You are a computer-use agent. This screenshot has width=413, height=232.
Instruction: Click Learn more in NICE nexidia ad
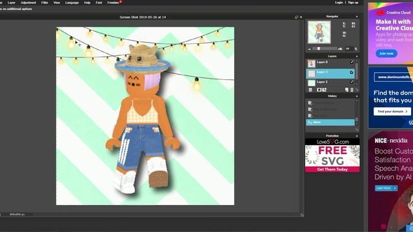click(386, 188)
